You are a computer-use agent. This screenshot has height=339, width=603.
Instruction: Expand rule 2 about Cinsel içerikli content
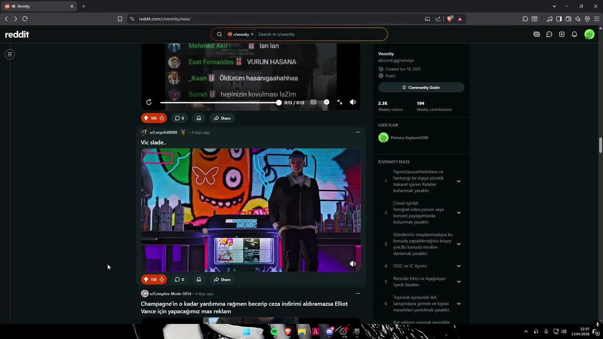point(459,213)
